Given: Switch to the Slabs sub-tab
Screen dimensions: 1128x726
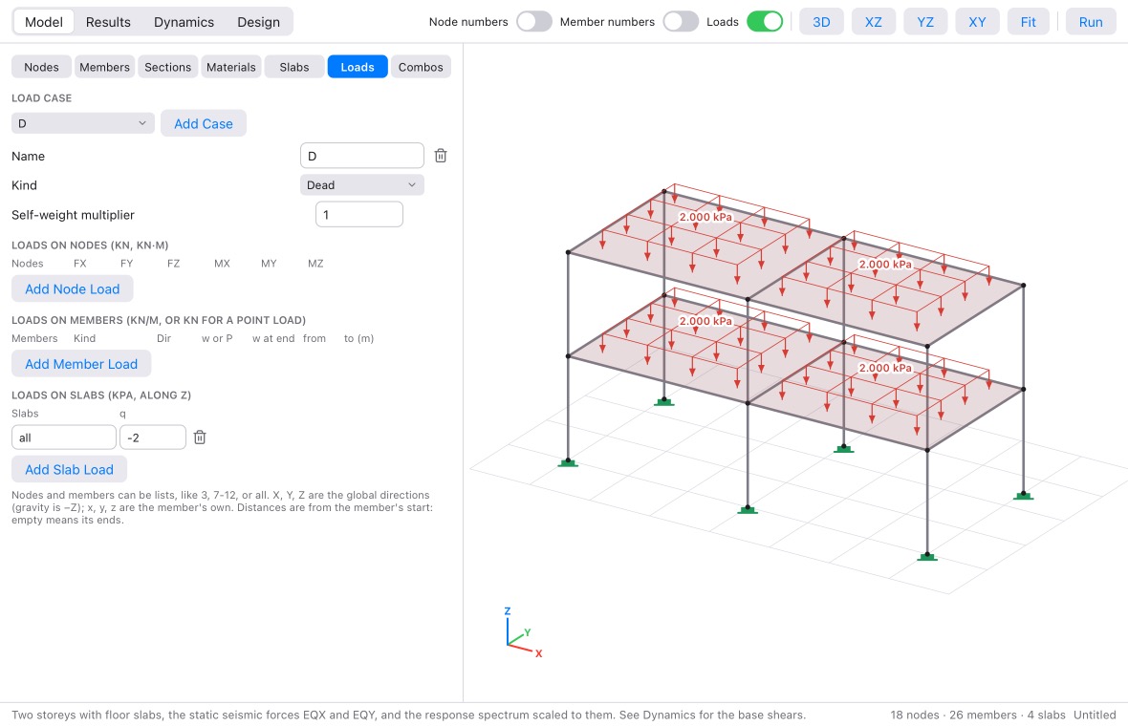Looking at the screenshot, I should 294,67.
